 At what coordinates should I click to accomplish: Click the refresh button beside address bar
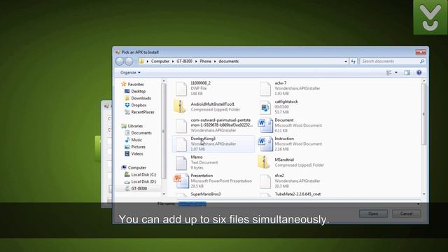click(353, 61)
